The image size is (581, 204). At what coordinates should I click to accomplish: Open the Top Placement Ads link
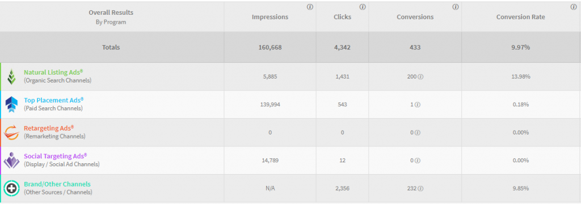click(54, 100)
